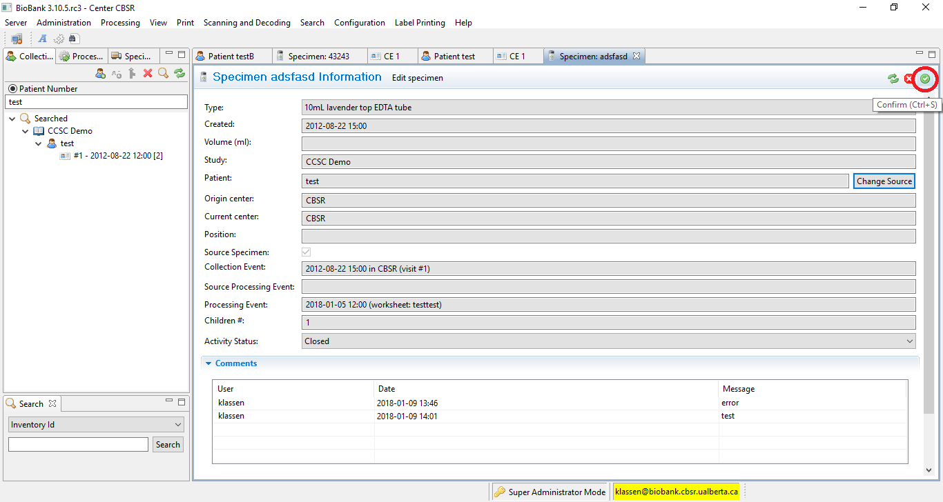Click the red X icon in Collection view
The image size is (943, 502).
(148, 73)
